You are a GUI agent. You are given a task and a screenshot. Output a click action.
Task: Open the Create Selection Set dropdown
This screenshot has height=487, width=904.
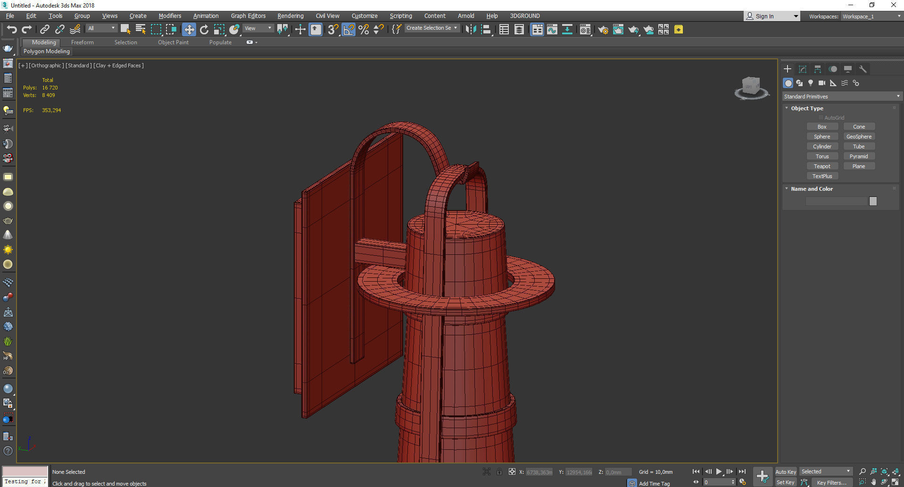pyautogui.click(x=431, y=28)
